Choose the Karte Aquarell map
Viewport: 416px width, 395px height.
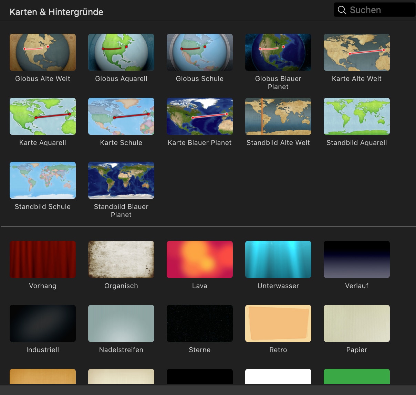tap(43, 116)
